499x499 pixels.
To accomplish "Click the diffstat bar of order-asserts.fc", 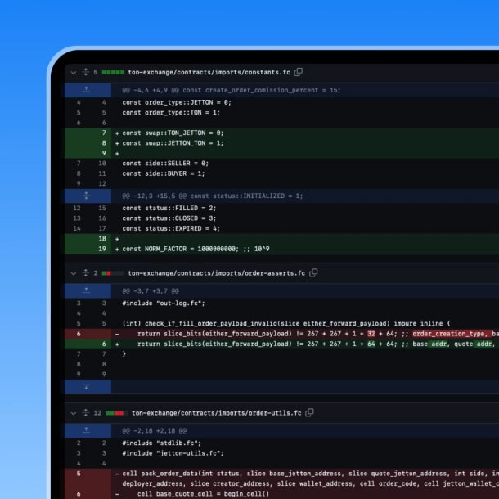I will coord(113,273).
